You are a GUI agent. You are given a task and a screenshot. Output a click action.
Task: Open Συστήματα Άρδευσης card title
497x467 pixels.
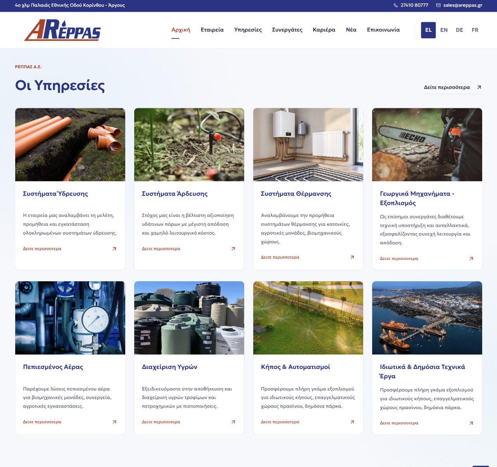(x=175, y=194)
